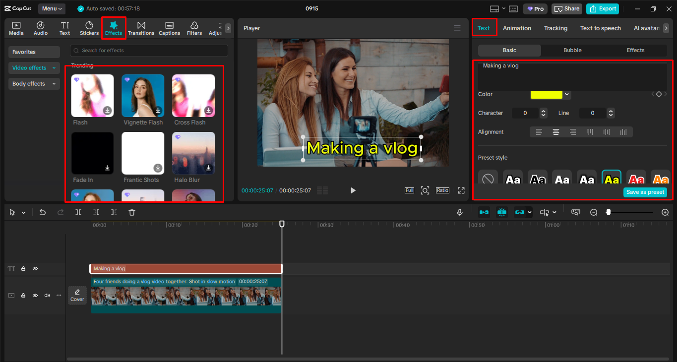Select the Filters panel icon
Image resolution: width=677 pixels, height=362 pixels.
[x=194, y=28]
